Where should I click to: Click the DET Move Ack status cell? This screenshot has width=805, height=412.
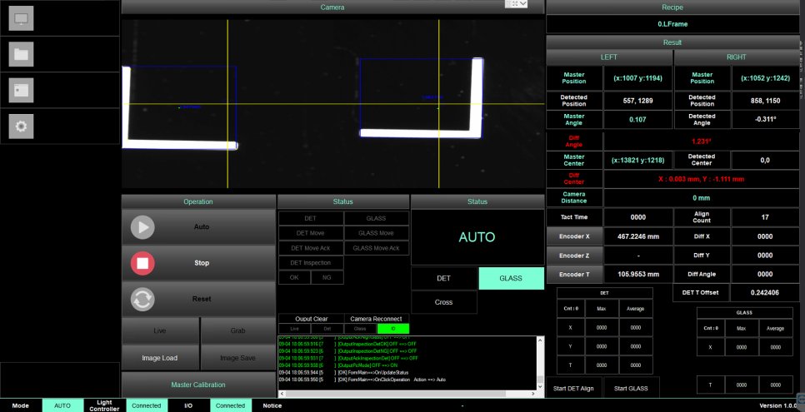click(311, 248)
